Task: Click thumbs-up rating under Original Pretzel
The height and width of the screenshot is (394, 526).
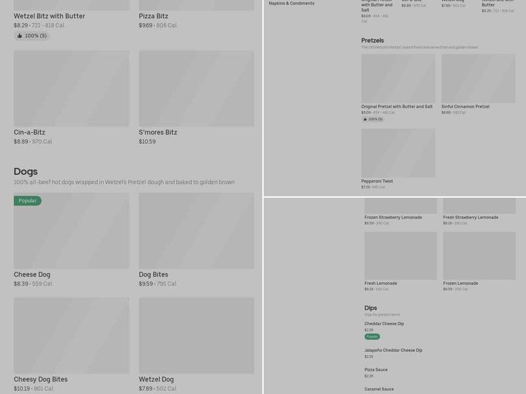Action: (x=372, y=119)
